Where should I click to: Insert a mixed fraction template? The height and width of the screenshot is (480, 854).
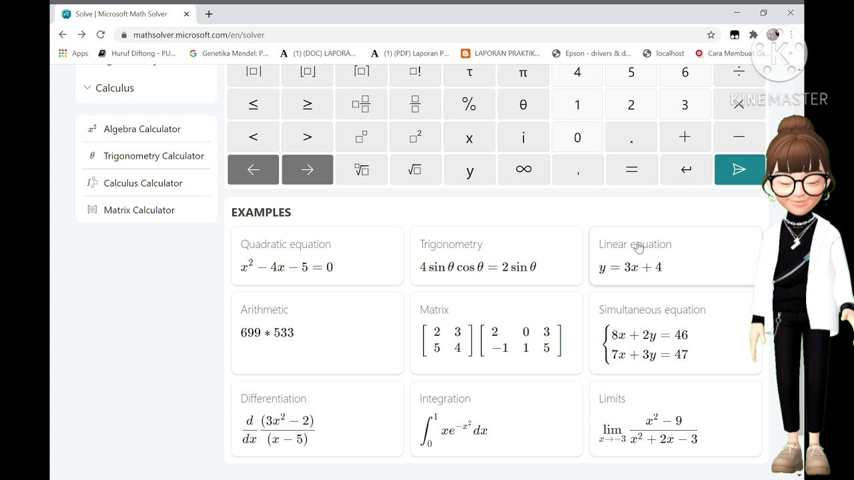(361, 104)
